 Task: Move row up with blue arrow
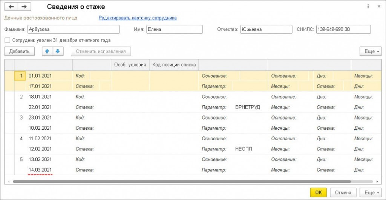click(x=47, y=51)
